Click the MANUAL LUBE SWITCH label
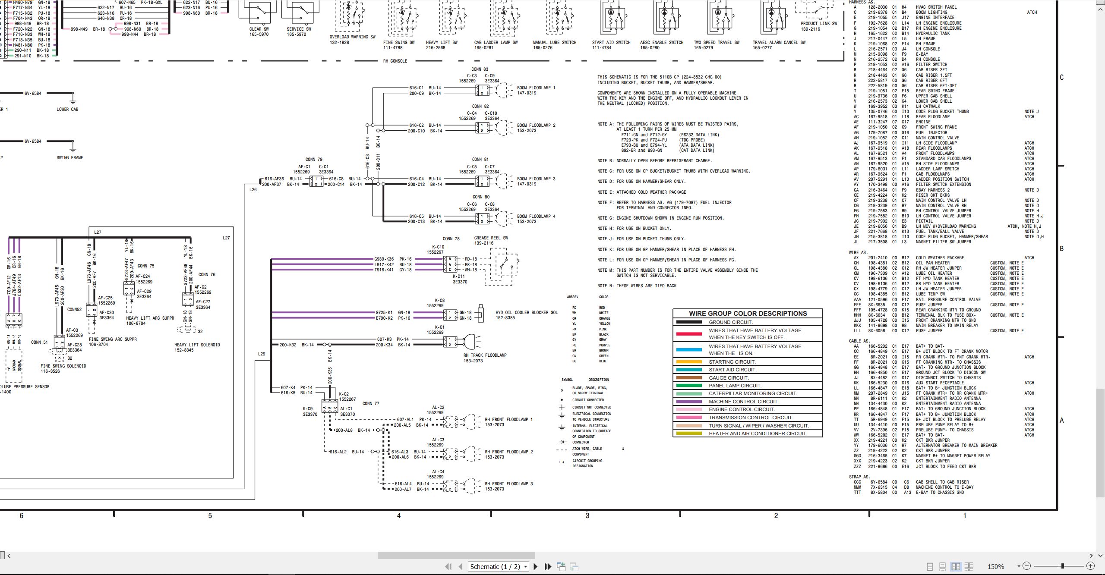The height and width of the screenshot is (575, 1105). point(554,42)
